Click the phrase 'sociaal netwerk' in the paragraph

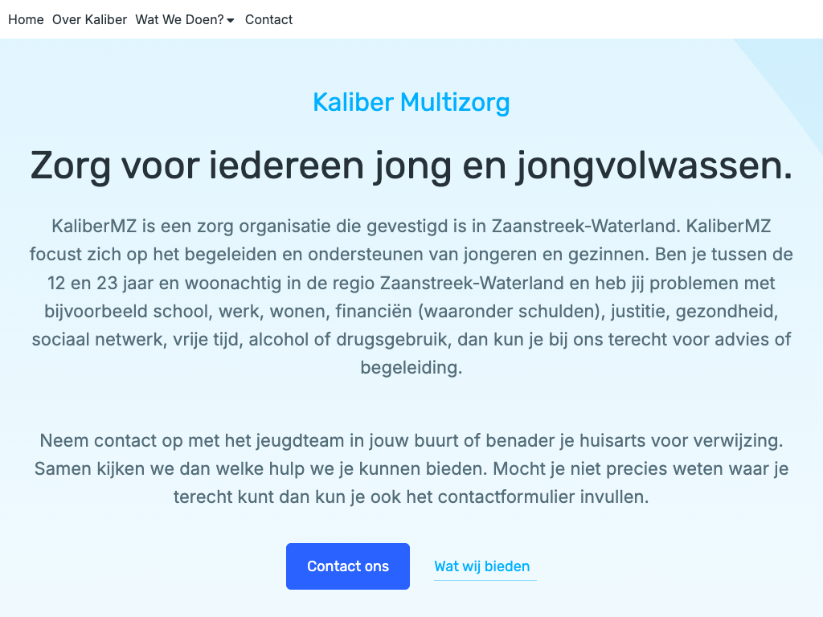[97, 339]
